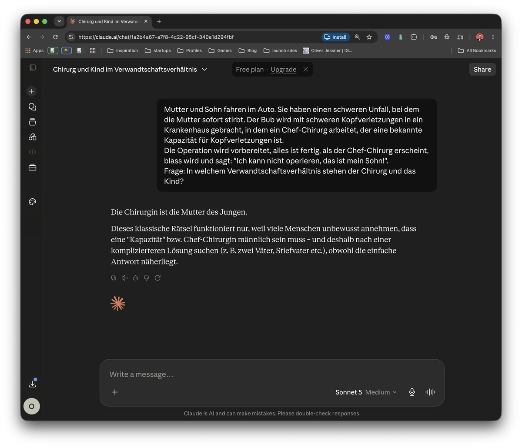Open the Chats list in sidebar

pos(32,107)
